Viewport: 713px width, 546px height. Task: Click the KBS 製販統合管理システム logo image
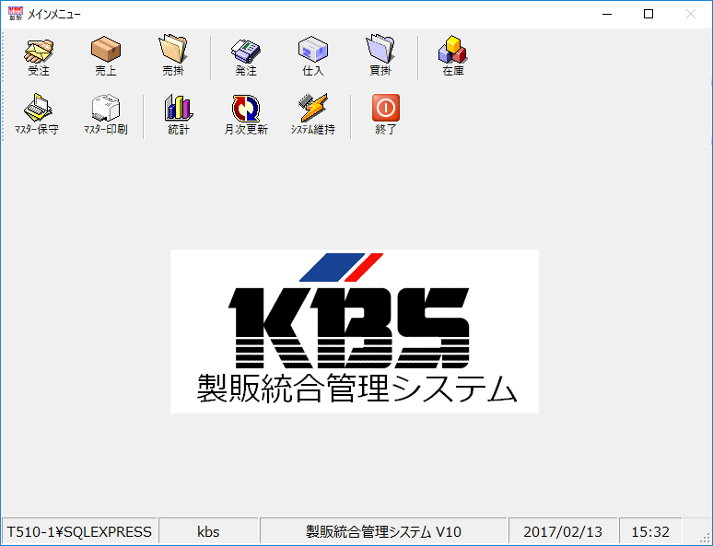point(355,331)
